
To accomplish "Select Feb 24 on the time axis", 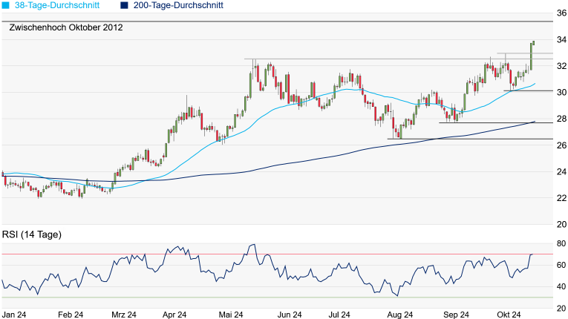I will [x=69, y=314].
